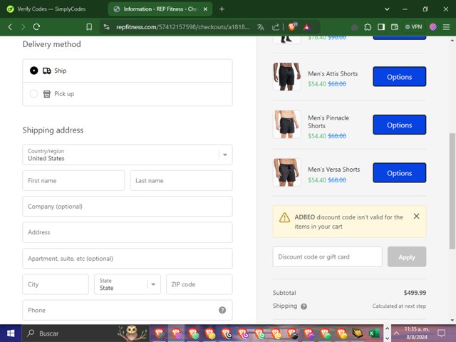Image resolution: width=456 pixels, height=342 pixels.
Task: Go back to the previous page
Action: click(10, 27)
